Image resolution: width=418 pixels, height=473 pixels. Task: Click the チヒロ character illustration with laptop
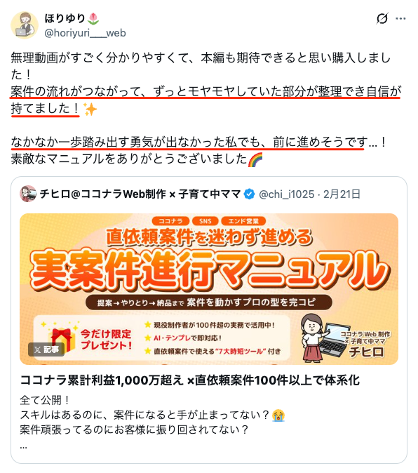pyautogui.click(x=324, y=338)
